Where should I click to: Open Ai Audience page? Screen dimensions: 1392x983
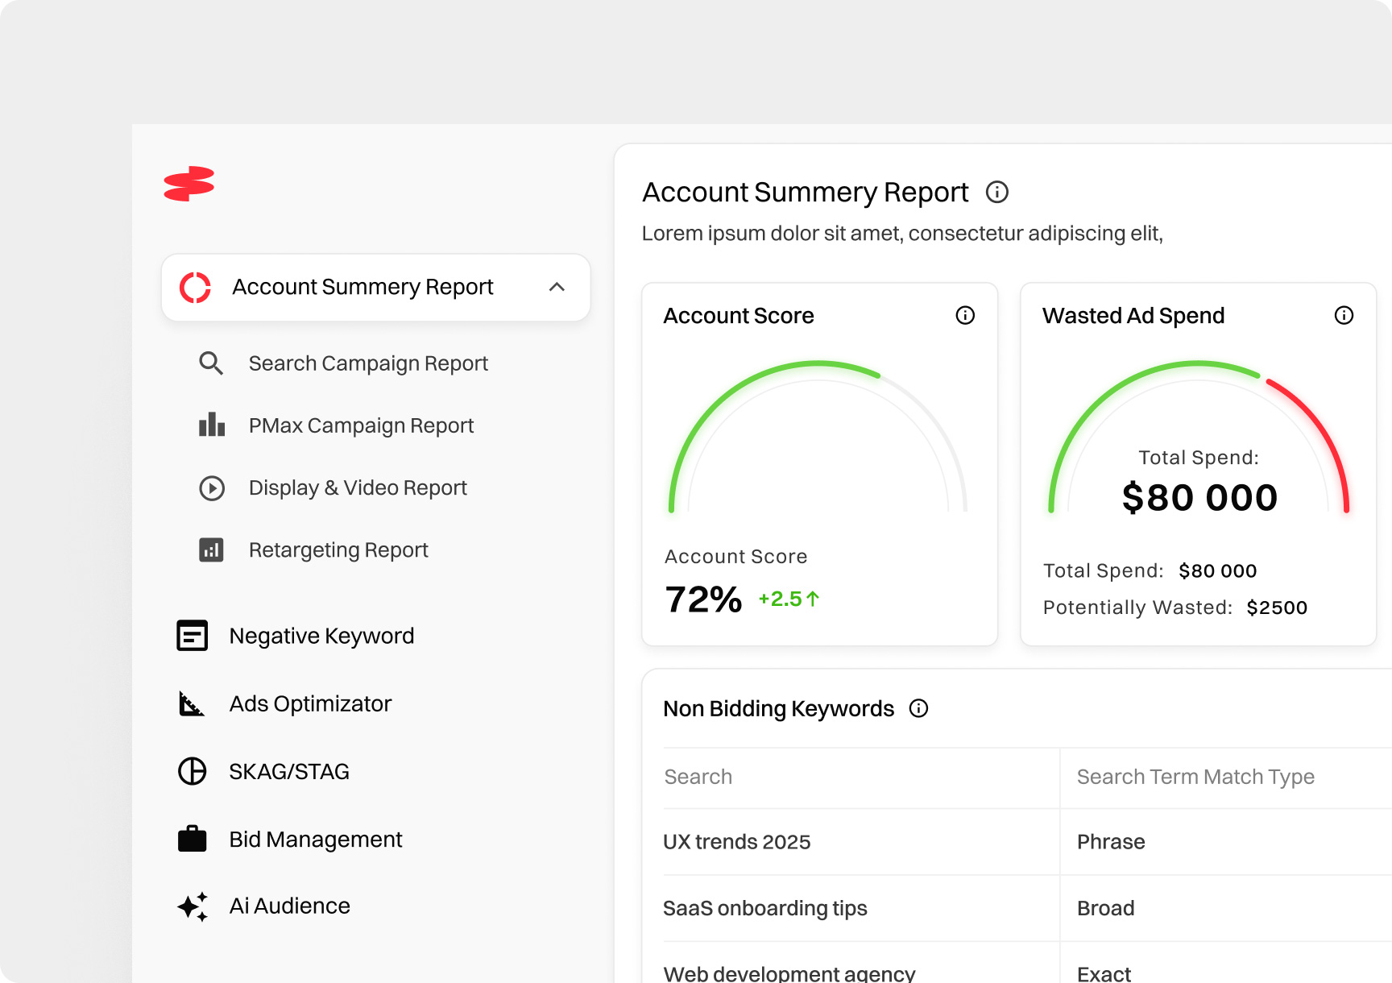pos(290,906)
